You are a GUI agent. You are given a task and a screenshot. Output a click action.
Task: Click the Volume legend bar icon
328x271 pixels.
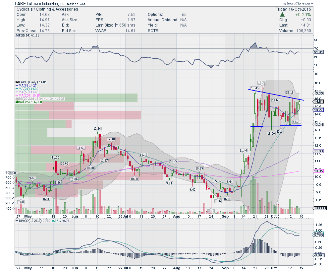17,102
